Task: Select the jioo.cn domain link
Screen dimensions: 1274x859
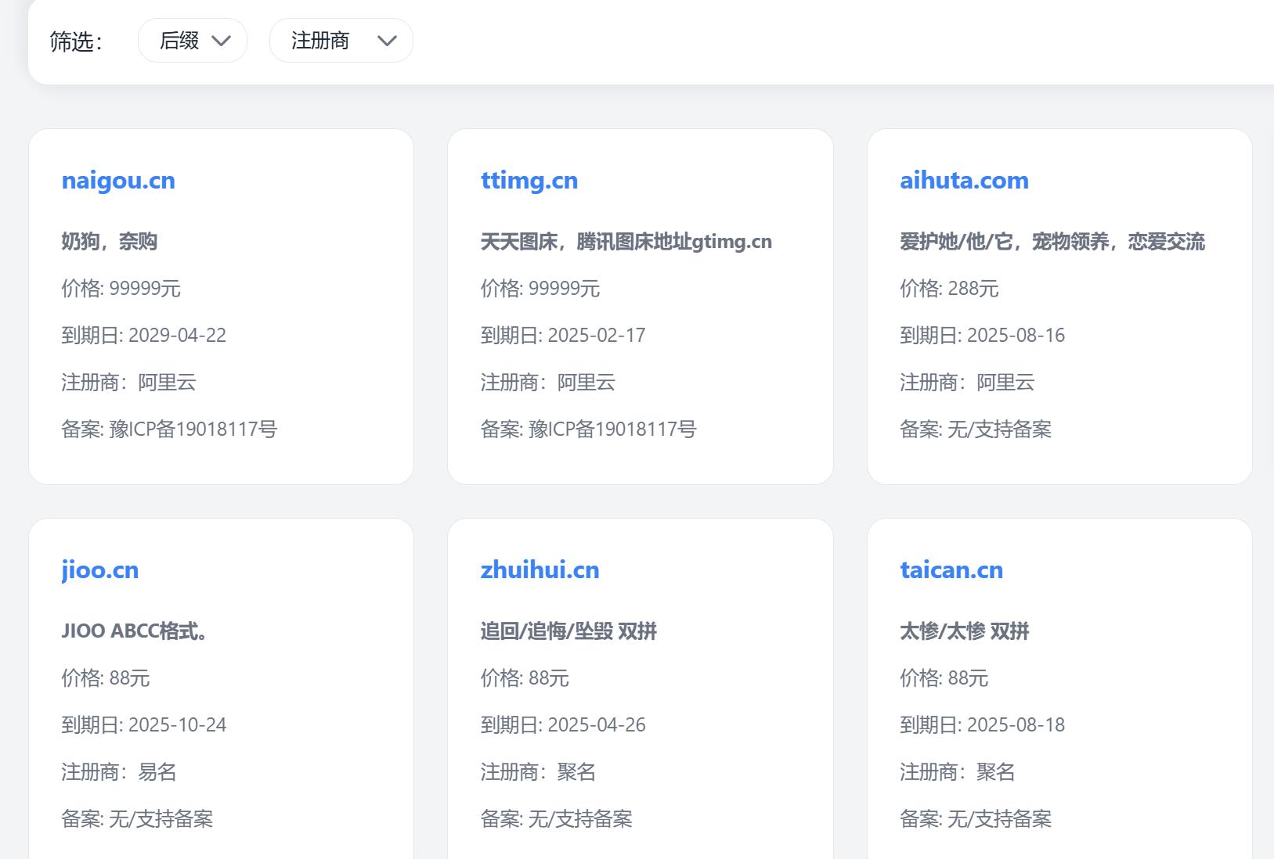Action: point(100,570)
